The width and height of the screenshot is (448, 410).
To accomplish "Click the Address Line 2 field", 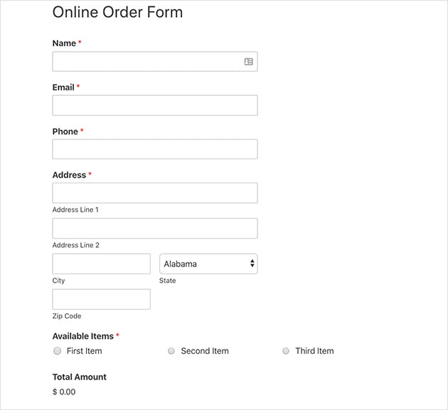I will (155, 228).
